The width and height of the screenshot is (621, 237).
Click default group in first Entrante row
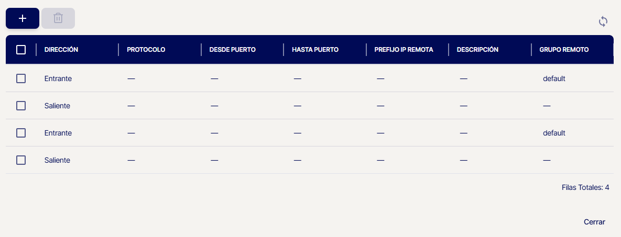pyautogui.click(x=554, y=78)
